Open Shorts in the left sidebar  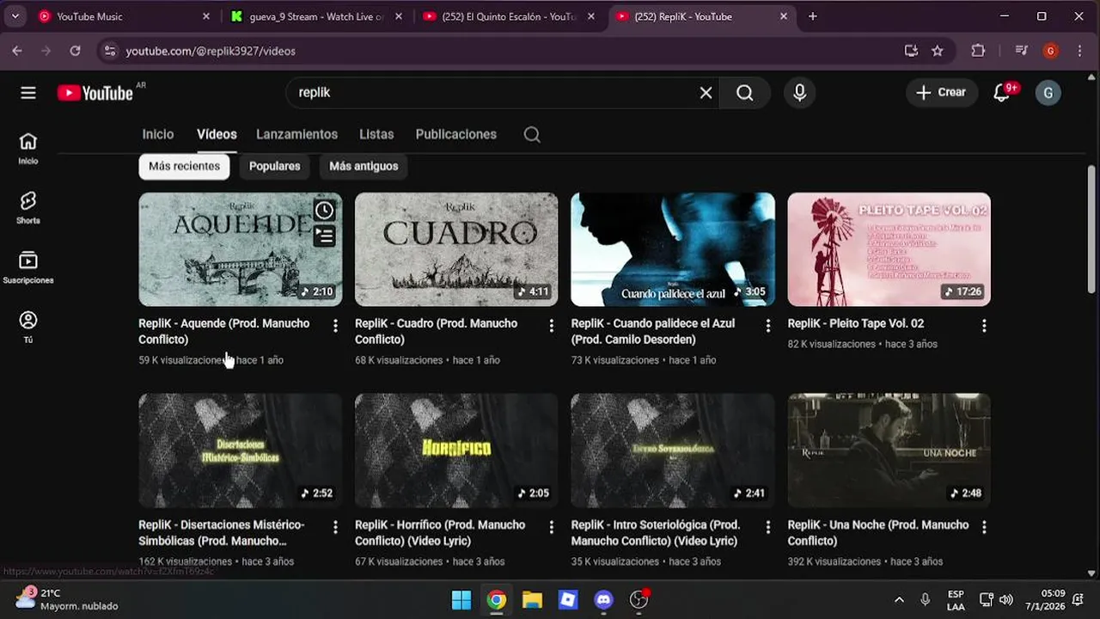28,207
